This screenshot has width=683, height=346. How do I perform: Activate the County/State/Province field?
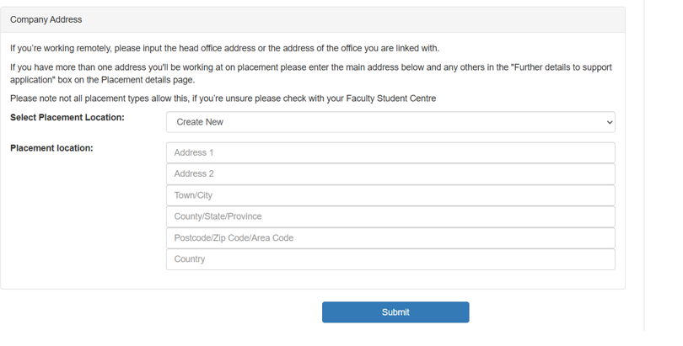(x=390, y=216)
